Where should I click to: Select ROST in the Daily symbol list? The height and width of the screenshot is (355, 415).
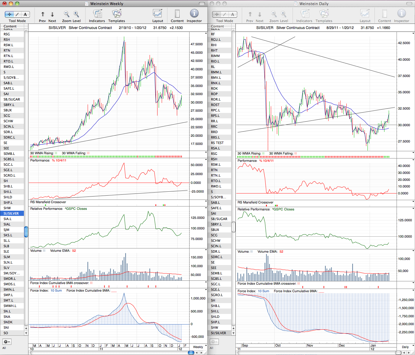pos(219,105)
